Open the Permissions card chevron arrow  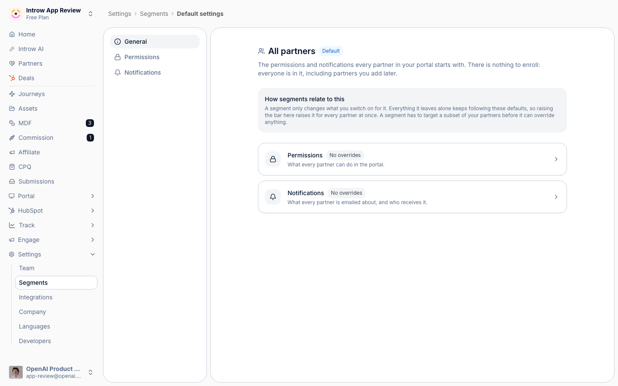click(556, 159)
